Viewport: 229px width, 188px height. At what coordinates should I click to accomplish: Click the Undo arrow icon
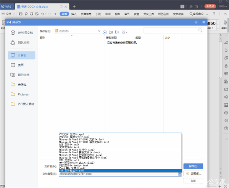[x=42, y=14]
